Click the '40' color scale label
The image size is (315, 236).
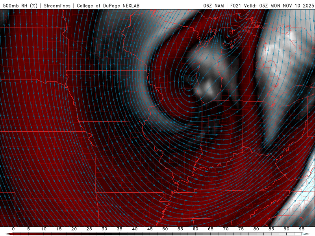pyautogui.click(x=135, y=229)
